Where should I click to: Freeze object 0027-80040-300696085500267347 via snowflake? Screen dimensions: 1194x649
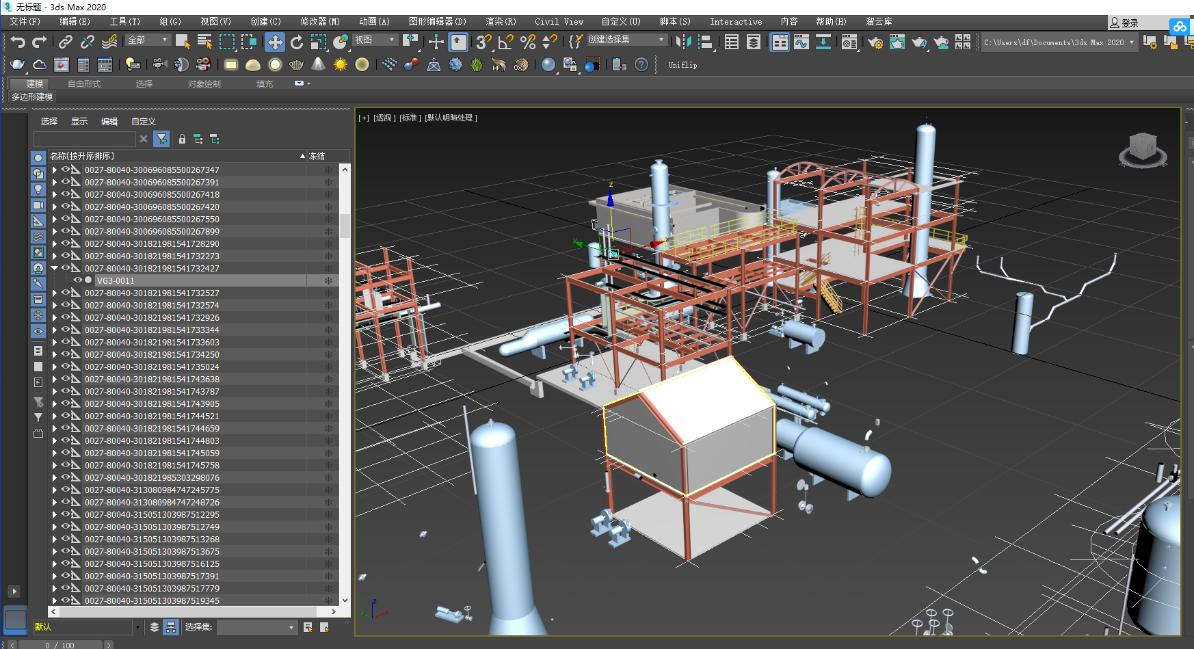click(x=328, y=170)
